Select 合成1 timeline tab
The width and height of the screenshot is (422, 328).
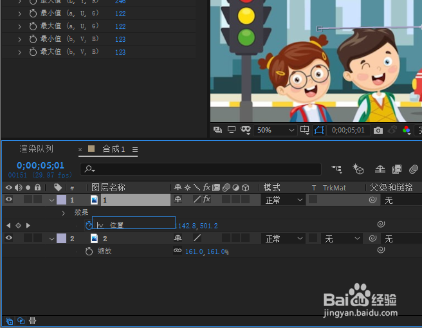click(x=114, y=149)
